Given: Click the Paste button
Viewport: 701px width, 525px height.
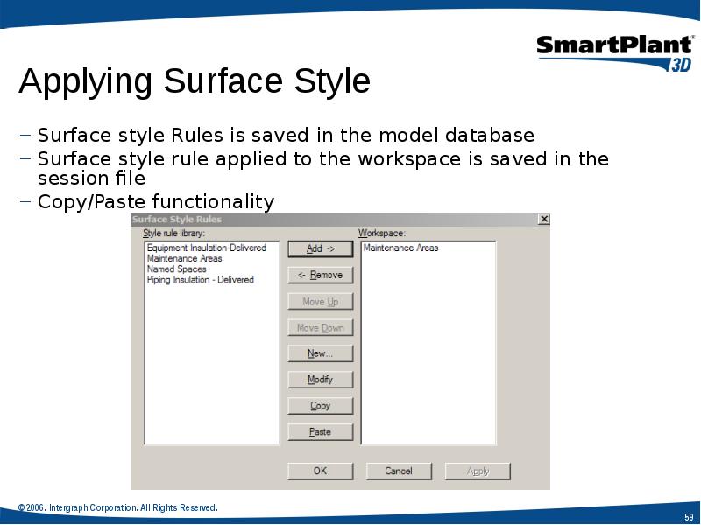Looking at the screenshot, I should (x=320, y=431).
